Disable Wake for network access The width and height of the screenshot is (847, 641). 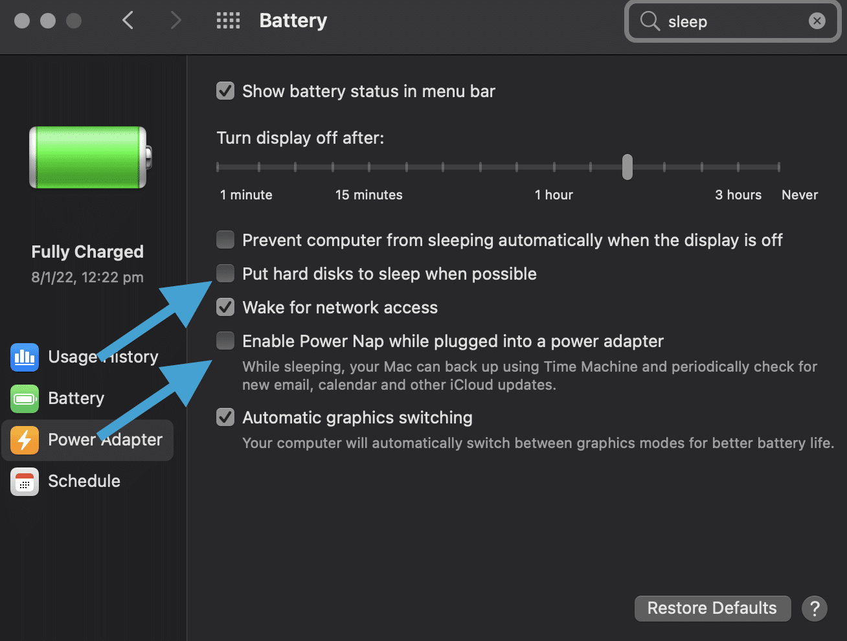point(225,307)
